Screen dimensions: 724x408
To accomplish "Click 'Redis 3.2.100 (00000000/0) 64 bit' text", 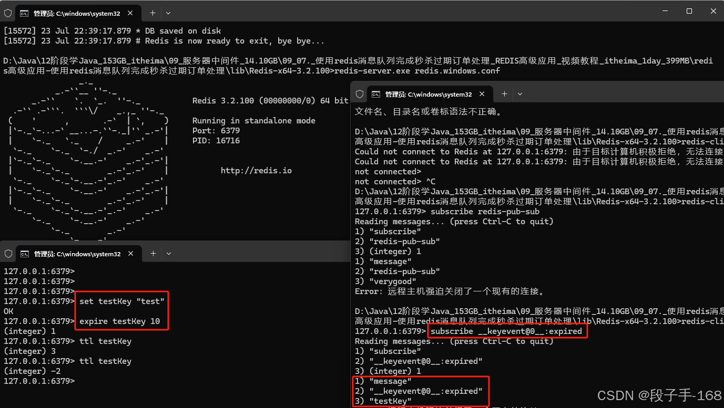I will click(x=270, y=101).
